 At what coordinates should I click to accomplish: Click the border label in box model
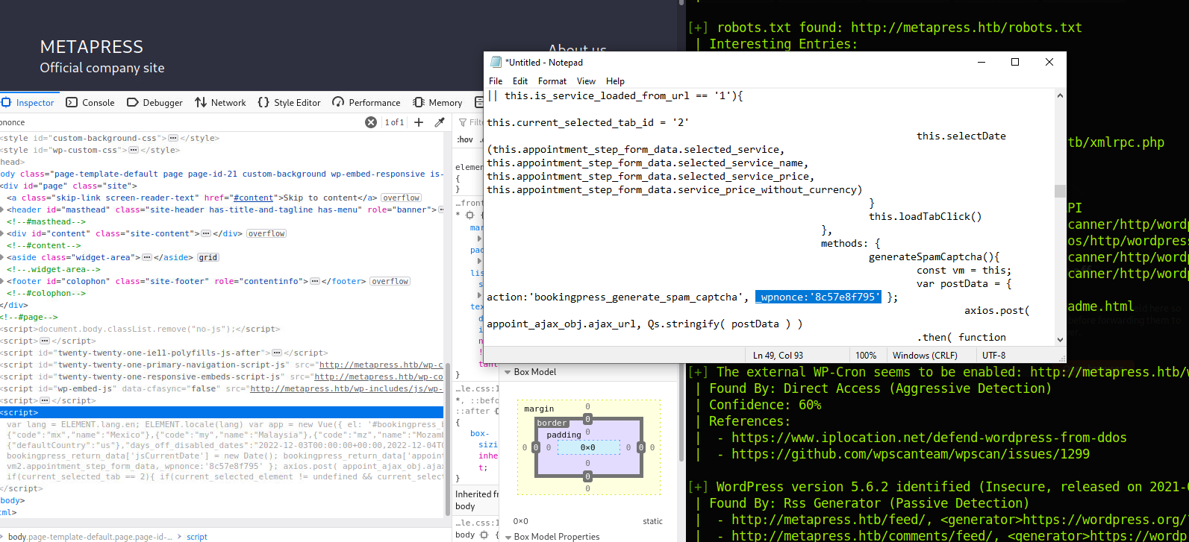coord(552,423)
